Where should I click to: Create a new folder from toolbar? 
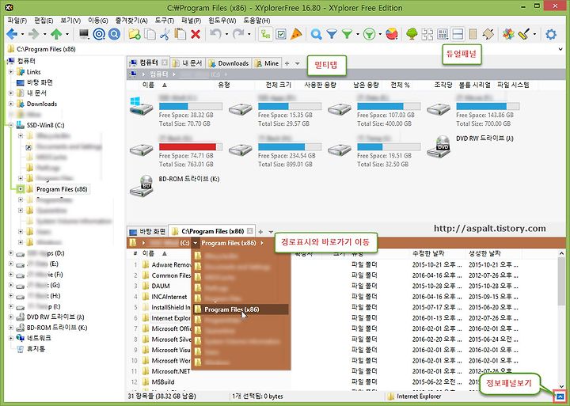coord(135,35)
